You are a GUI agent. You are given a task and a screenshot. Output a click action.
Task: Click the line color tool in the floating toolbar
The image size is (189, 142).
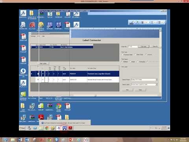click(x=132, y=22)
